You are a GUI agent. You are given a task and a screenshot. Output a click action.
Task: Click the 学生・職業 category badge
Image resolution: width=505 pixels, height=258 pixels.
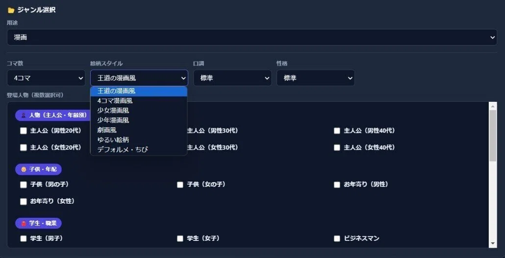(38, 223)
